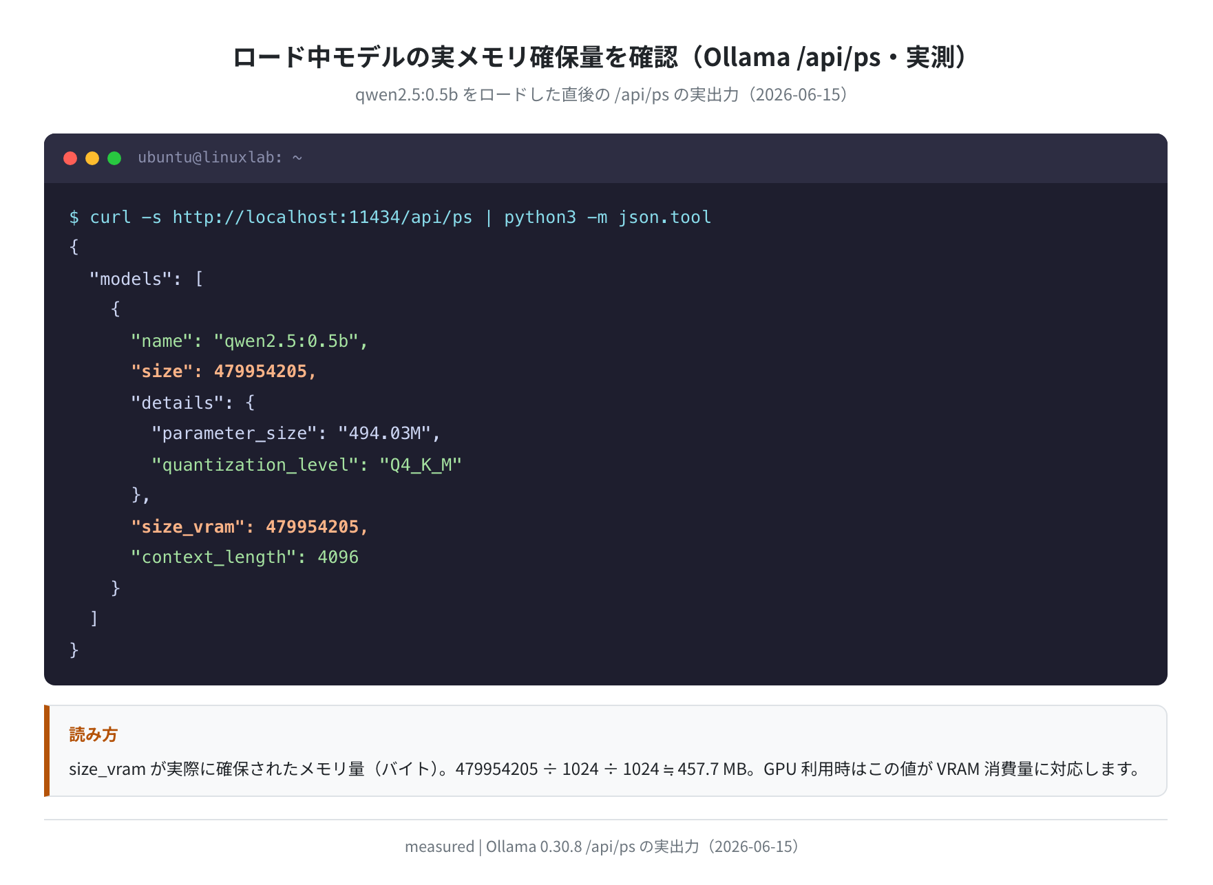Viewport: 1213px width, 885px height.
Task: Click the highlighted "size_vram": 479954205 line
Action: tap(250, 527)
